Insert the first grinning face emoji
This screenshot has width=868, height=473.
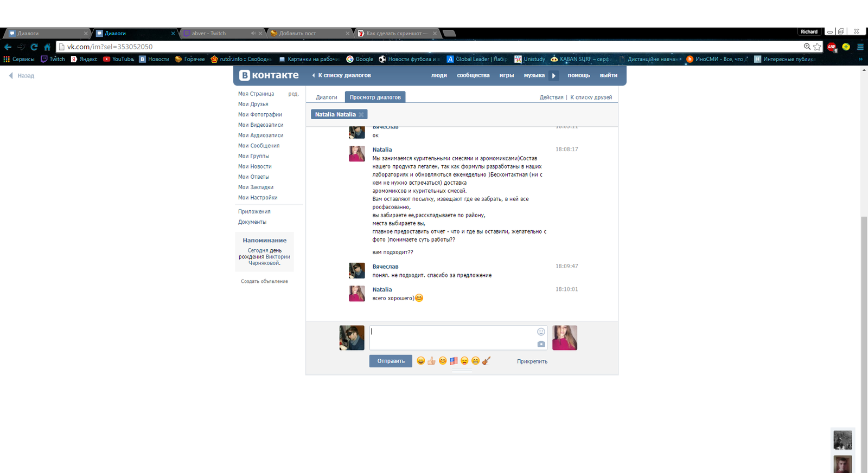420,361
